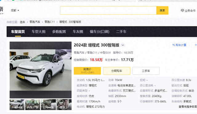Screen dimensions: 197x114
Task: Click dealer price 18.58万 in red
Action: coord(96,60)
